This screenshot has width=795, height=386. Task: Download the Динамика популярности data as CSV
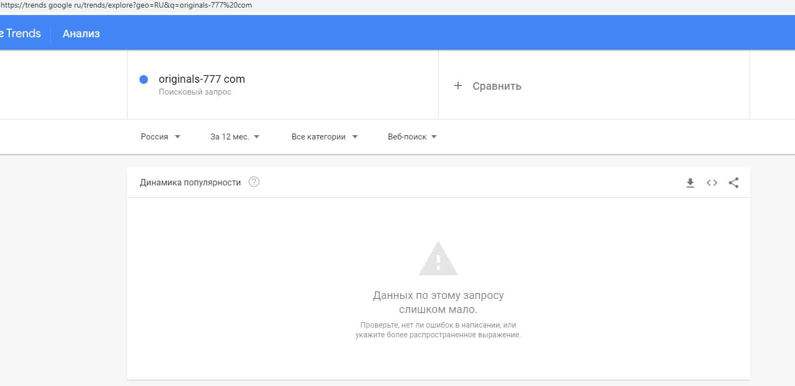[690, 183]
